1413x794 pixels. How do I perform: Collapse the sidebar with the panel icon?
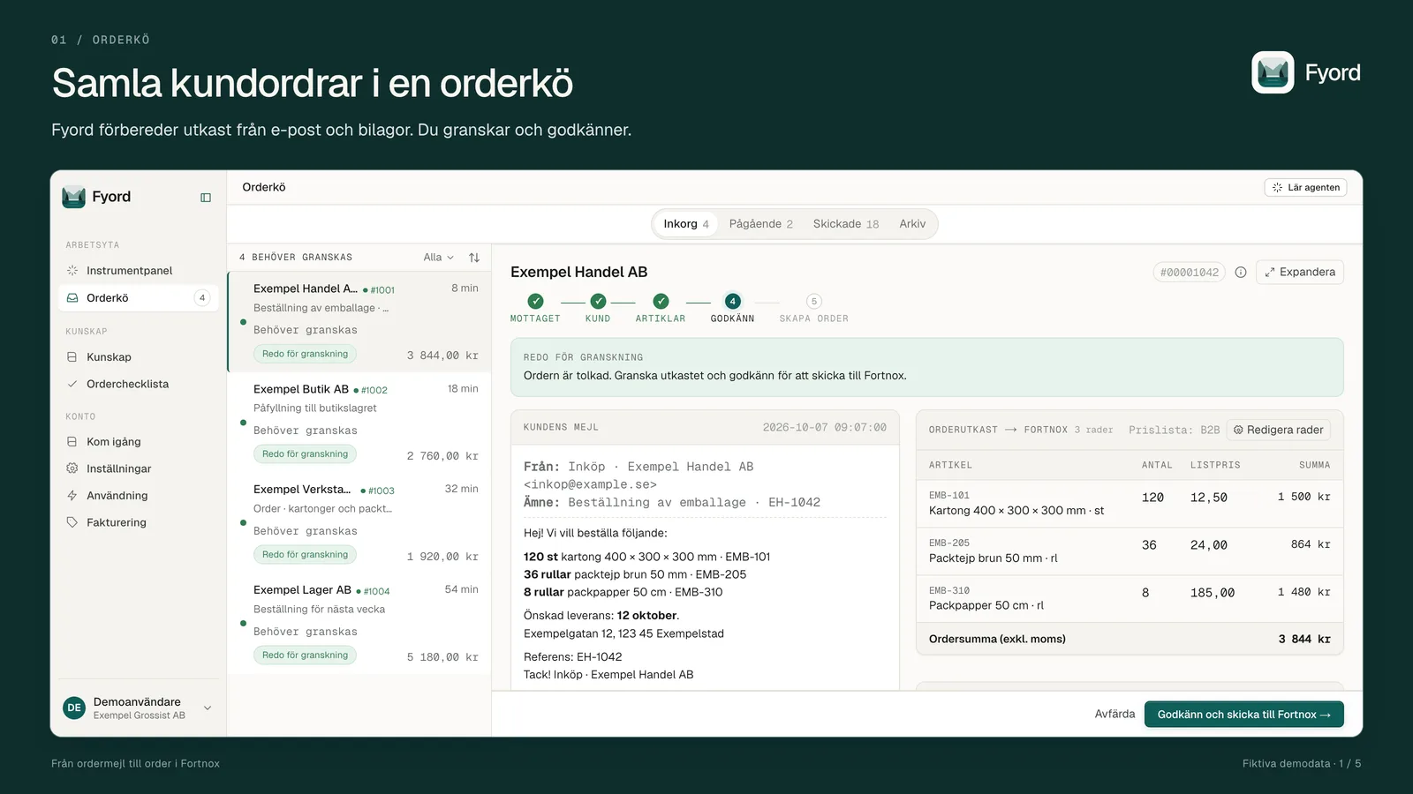pos(206,198)
